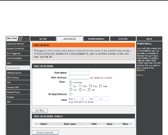
Task: Select Access Control List menu item
Action: point(18,48)
